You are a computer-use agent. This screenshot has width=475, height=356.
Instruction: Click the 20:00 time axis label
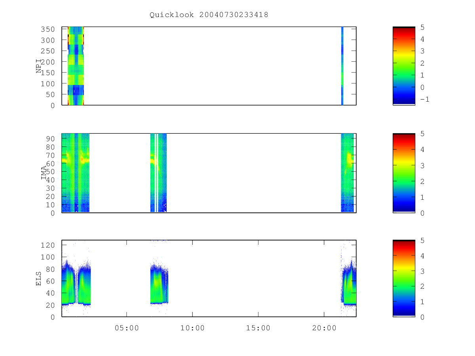pos(324,328)
